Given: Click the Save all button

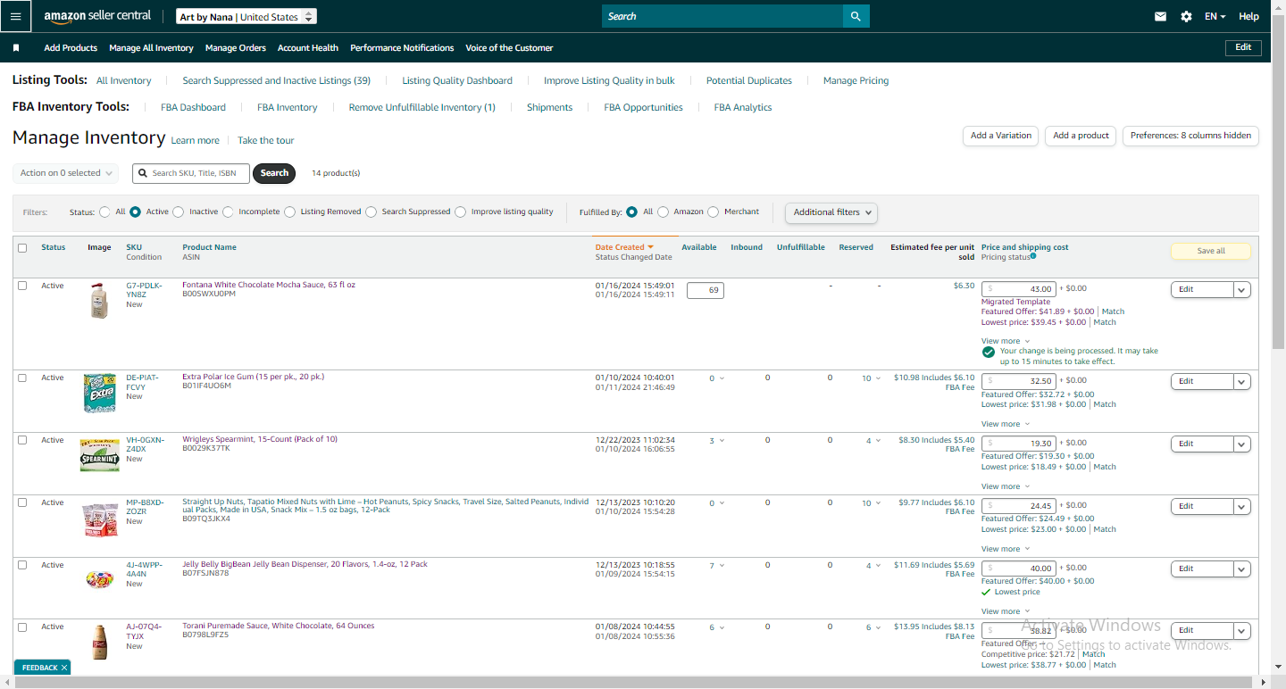Looking at the screenshot, I should click(x=1211, y=251).
